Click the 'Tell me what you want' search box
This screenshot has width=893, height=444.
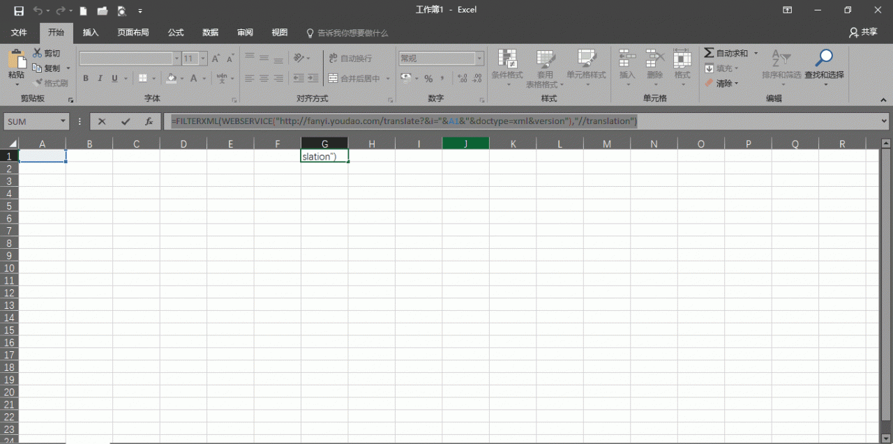[x=352, y=33]
